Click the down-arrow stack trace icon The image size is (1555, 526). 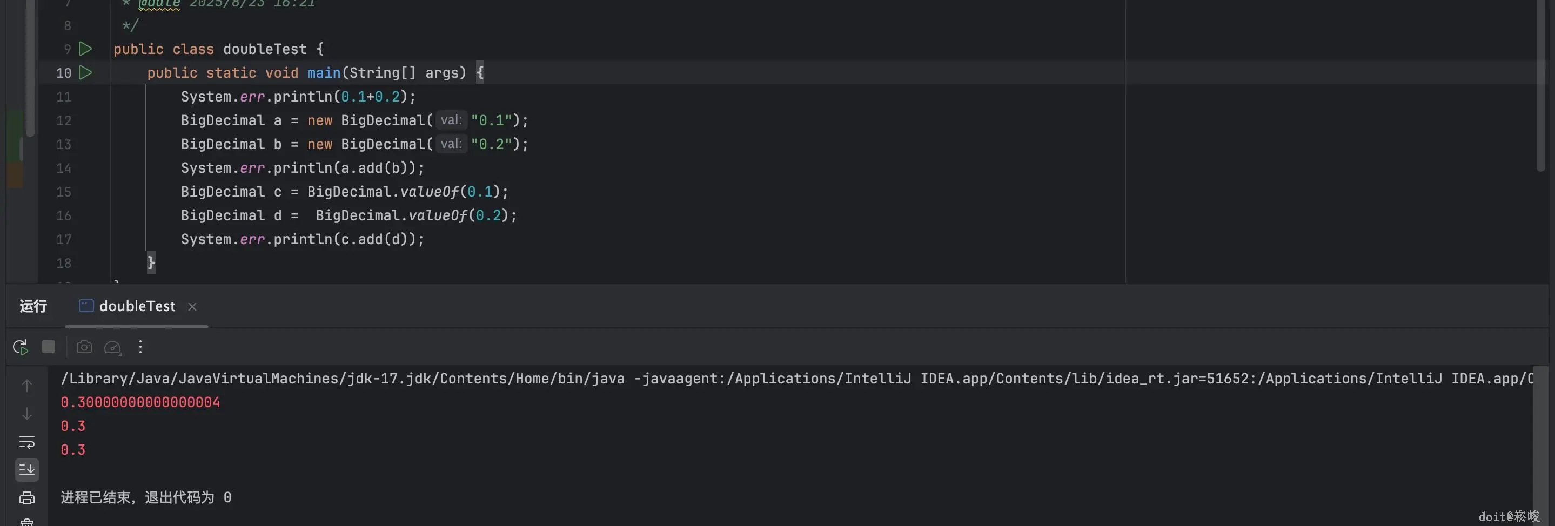click(x=26, y=414)
